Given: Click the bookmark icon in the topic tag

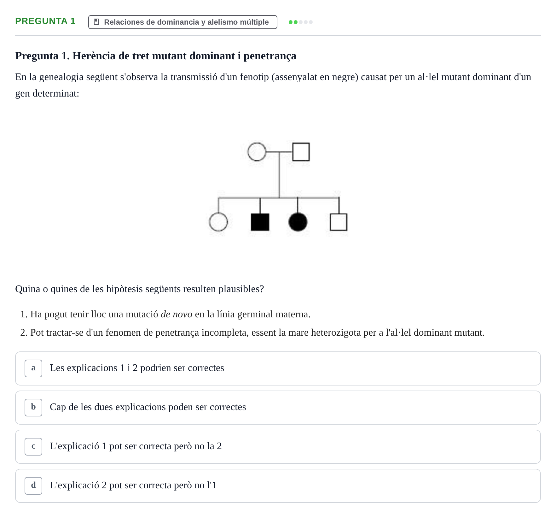Looking at the screenshot, I should pos(97,22).
